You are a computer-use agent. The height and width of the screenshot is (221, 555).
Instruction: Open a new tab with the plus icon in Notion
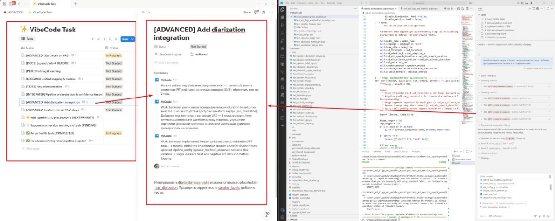click(76, 4)
